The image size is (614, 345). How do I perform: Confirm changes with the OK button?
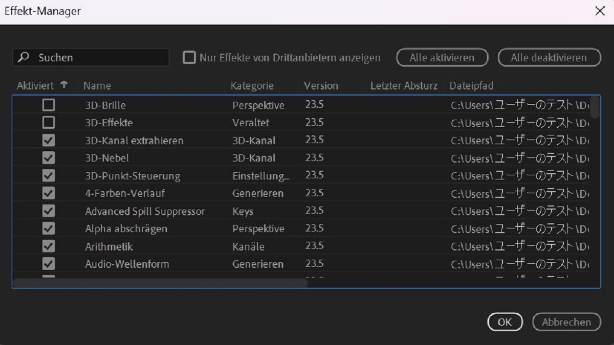(x=505, y=322)
